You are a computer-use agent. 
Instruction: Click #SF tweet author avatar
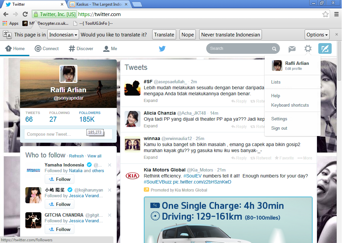pos(132,88)
